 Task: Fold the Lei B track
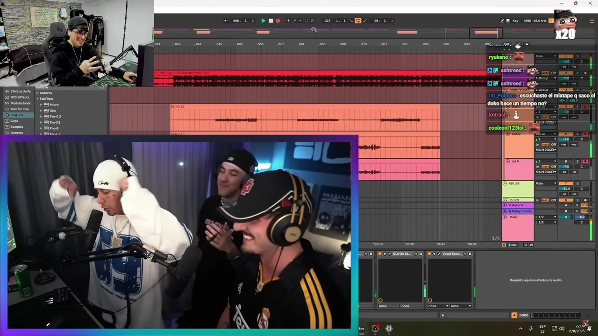click(x=508, y=161)
